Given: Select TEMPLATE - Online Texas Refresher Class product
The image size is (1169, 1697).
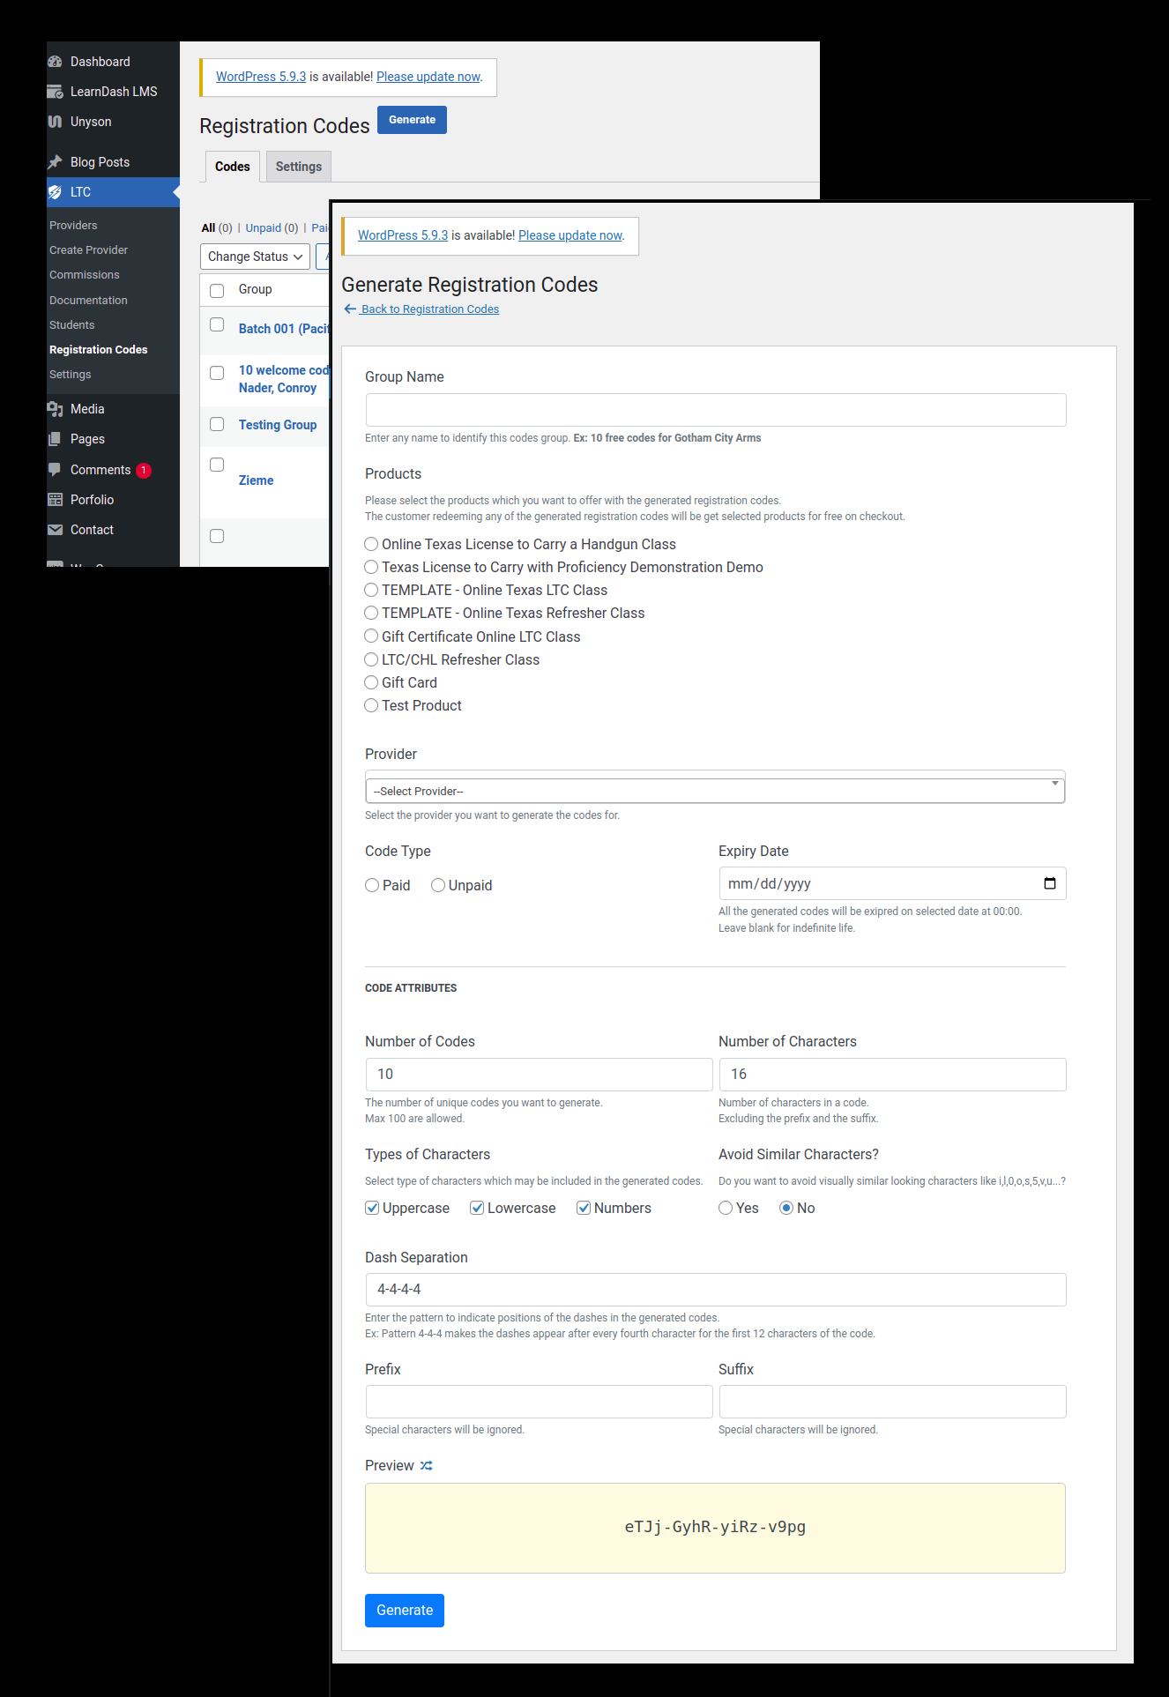Looking at the screenshot, I should tap(371, 614).
